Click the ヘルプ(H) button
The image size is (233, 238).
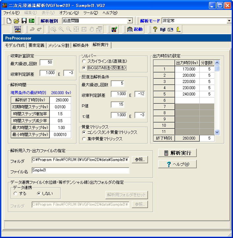pos(177,164)
